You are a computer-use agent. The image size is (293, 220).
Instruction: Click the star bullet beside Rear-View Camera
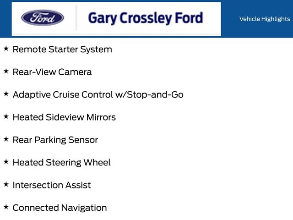pyautogui.click(x=6, y=71)
